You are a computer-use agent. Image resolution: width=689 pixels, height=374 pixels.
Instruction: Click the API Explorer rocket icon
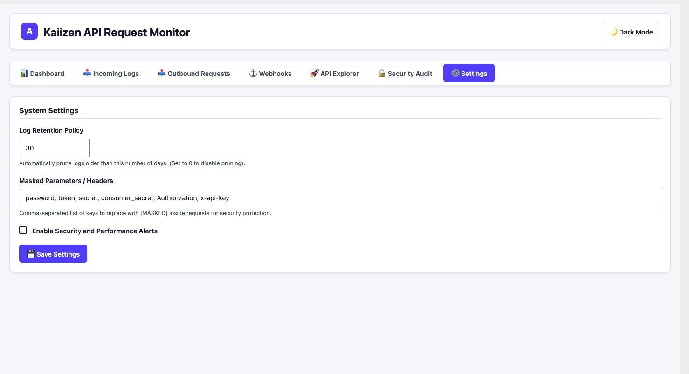click(315, 73)
